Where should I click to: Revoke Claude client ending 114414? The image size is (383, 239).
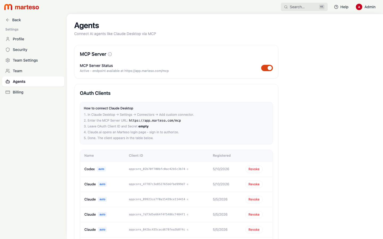tap(254, 199)
